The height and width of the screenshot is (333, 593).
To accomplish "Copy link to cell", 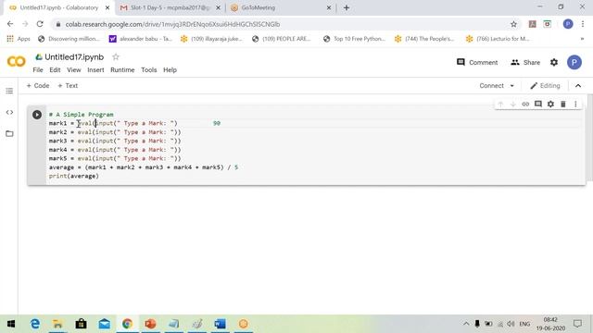I will (525, 105).
